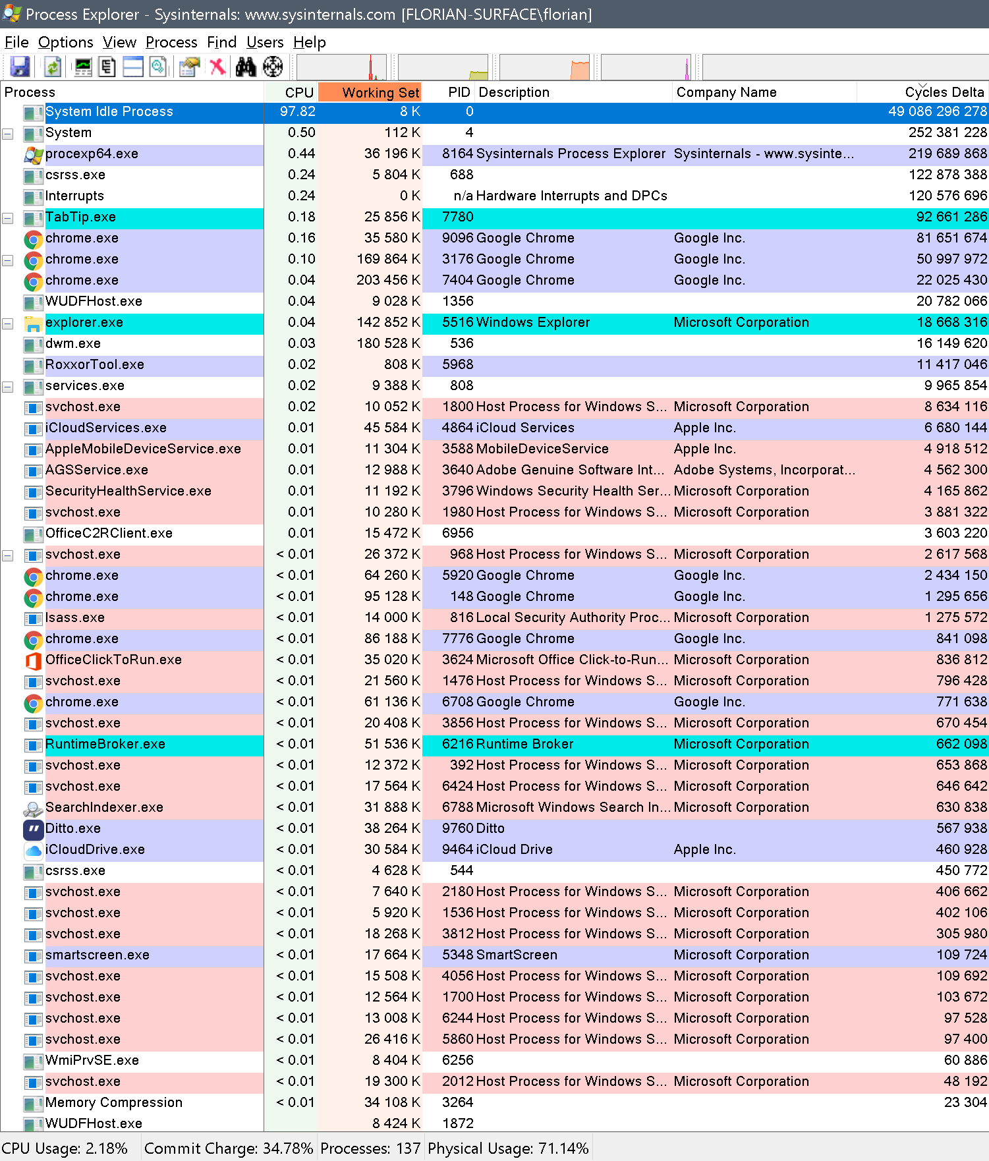Image resolution: width=989 pixels, height=1161 pixels.
Task: Click the Properties toolbar icon
Action: pyautogui.click(x=190, y=67)
